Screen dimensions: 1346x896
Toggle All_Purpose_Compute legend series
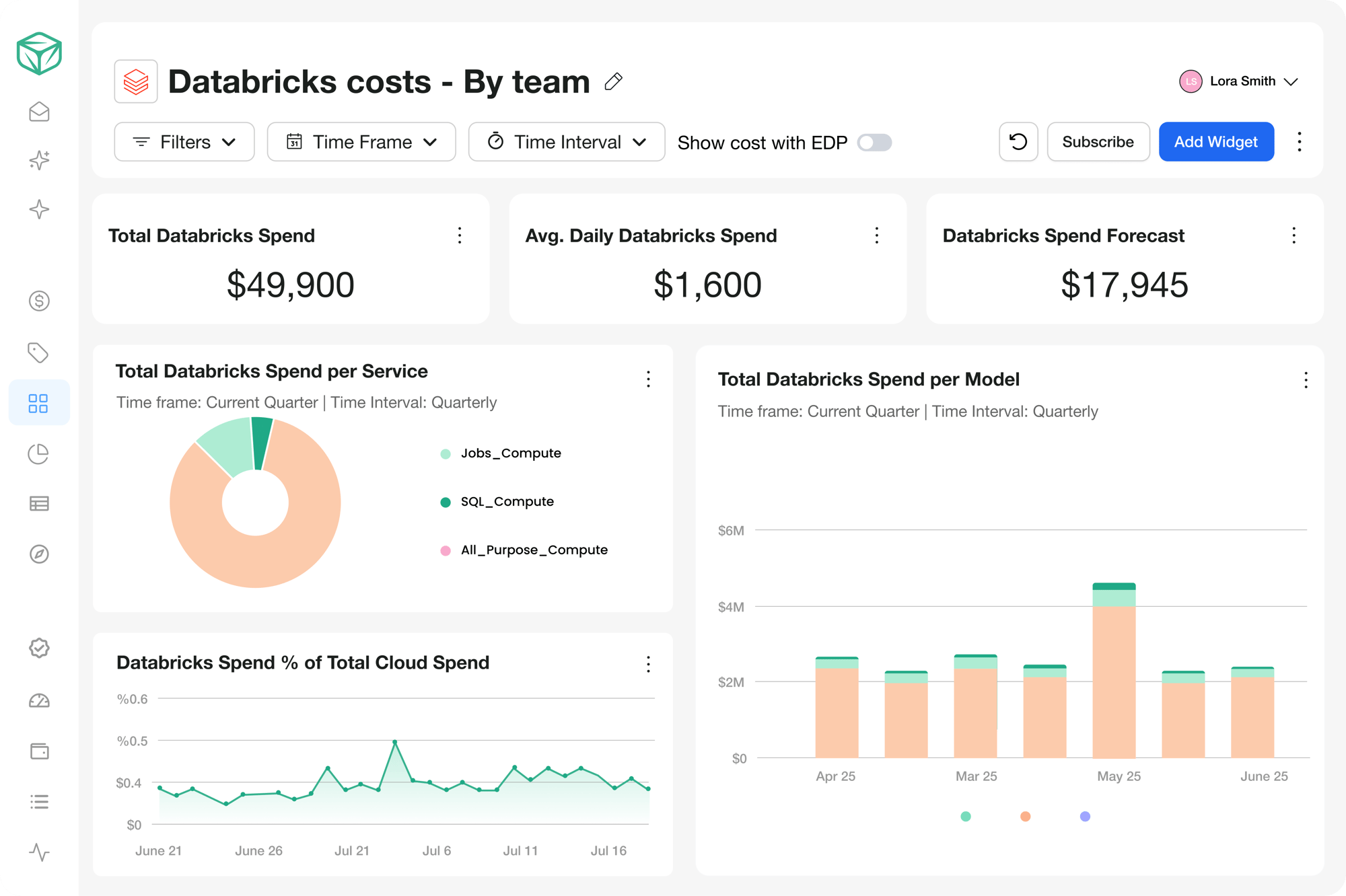point(524,550)
